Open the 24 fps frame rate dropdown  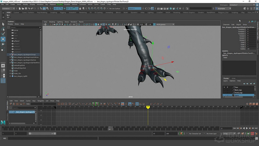point(229,134)
